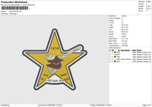Click the 'EndY:' label

(x=111, y=36)
